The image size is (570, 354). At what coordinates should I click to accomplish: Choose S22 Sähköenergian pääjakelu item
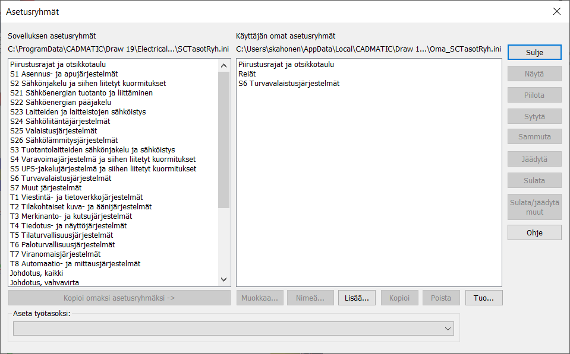(61, 103)
